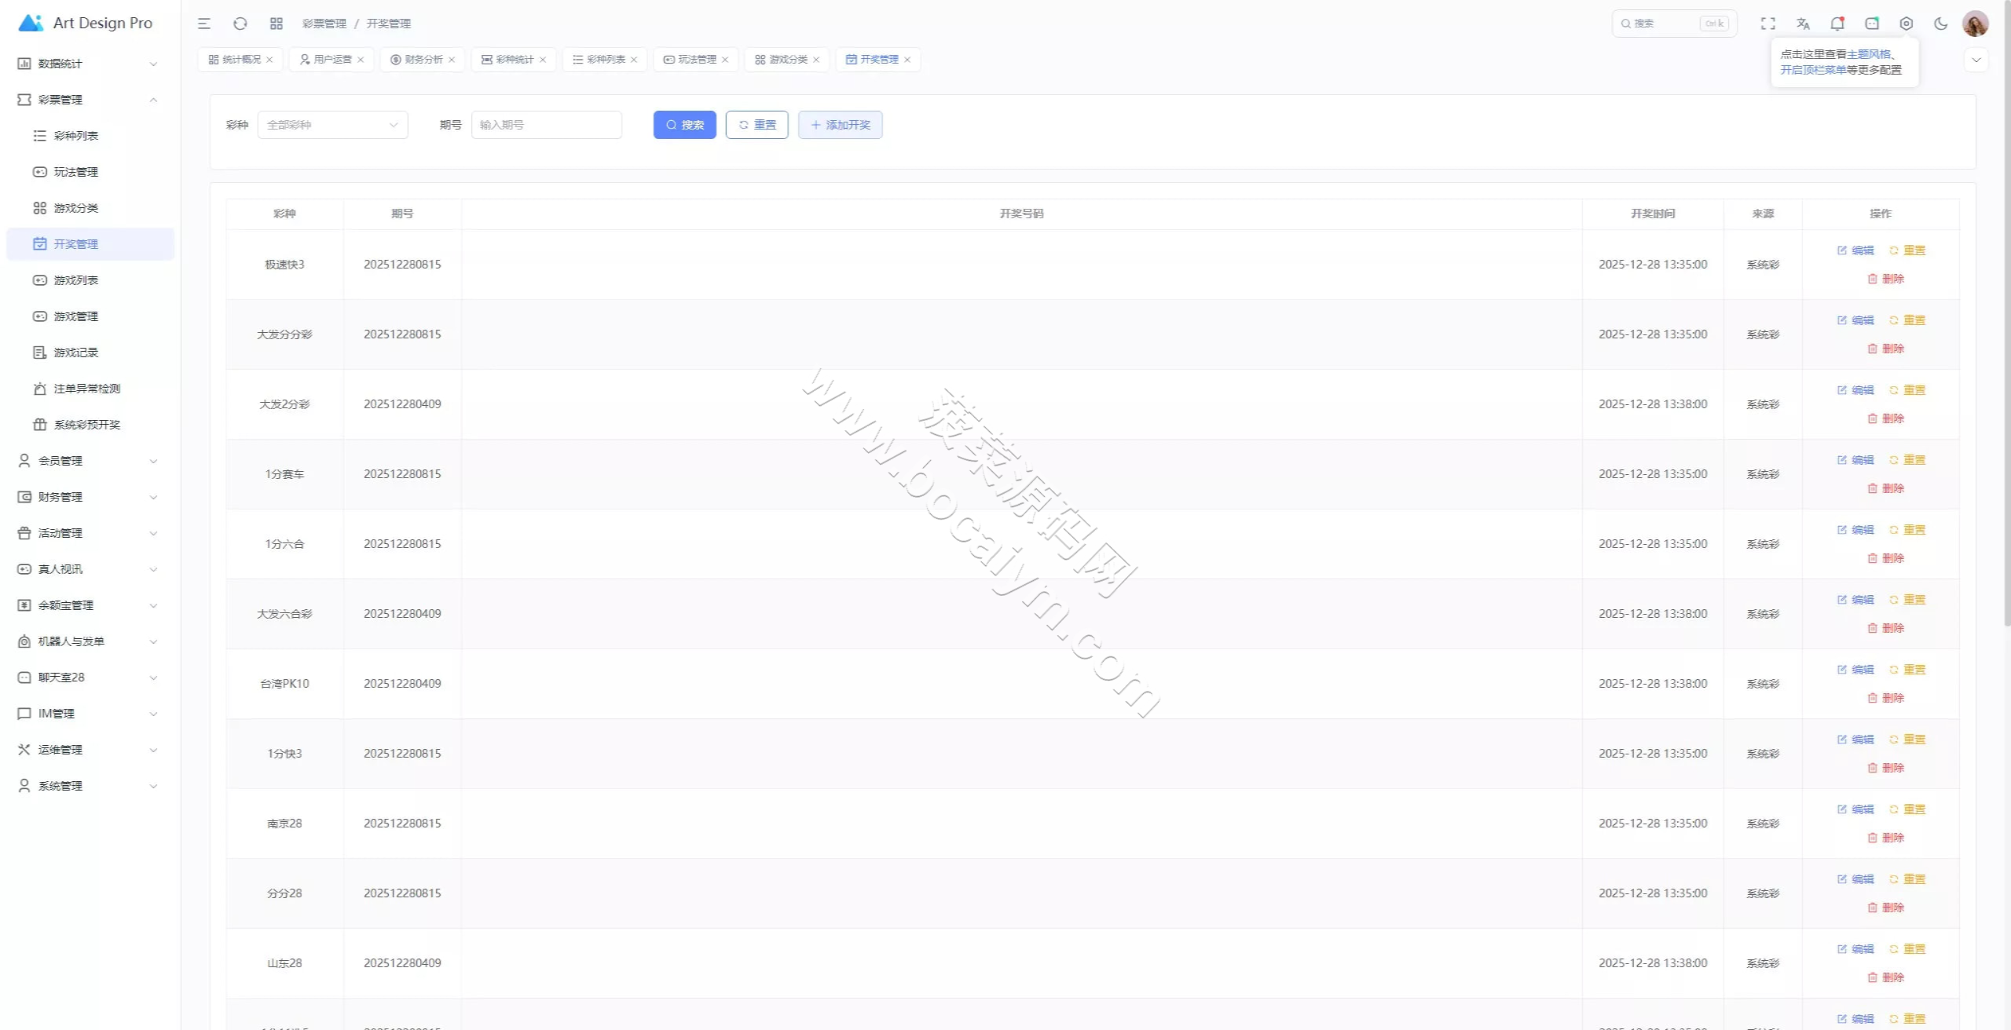This screenshot has width=2011, height=1030.
Task: Click the 添加开奖 button
Action: pos(841,125)
